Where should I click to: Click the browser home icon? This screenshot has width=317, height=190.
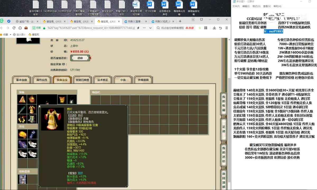tap(20, 28)
